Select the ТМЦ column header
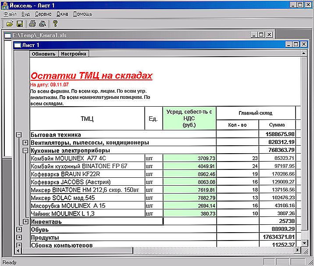This screenshot has width=314, height=266. (x=87, y=119)
